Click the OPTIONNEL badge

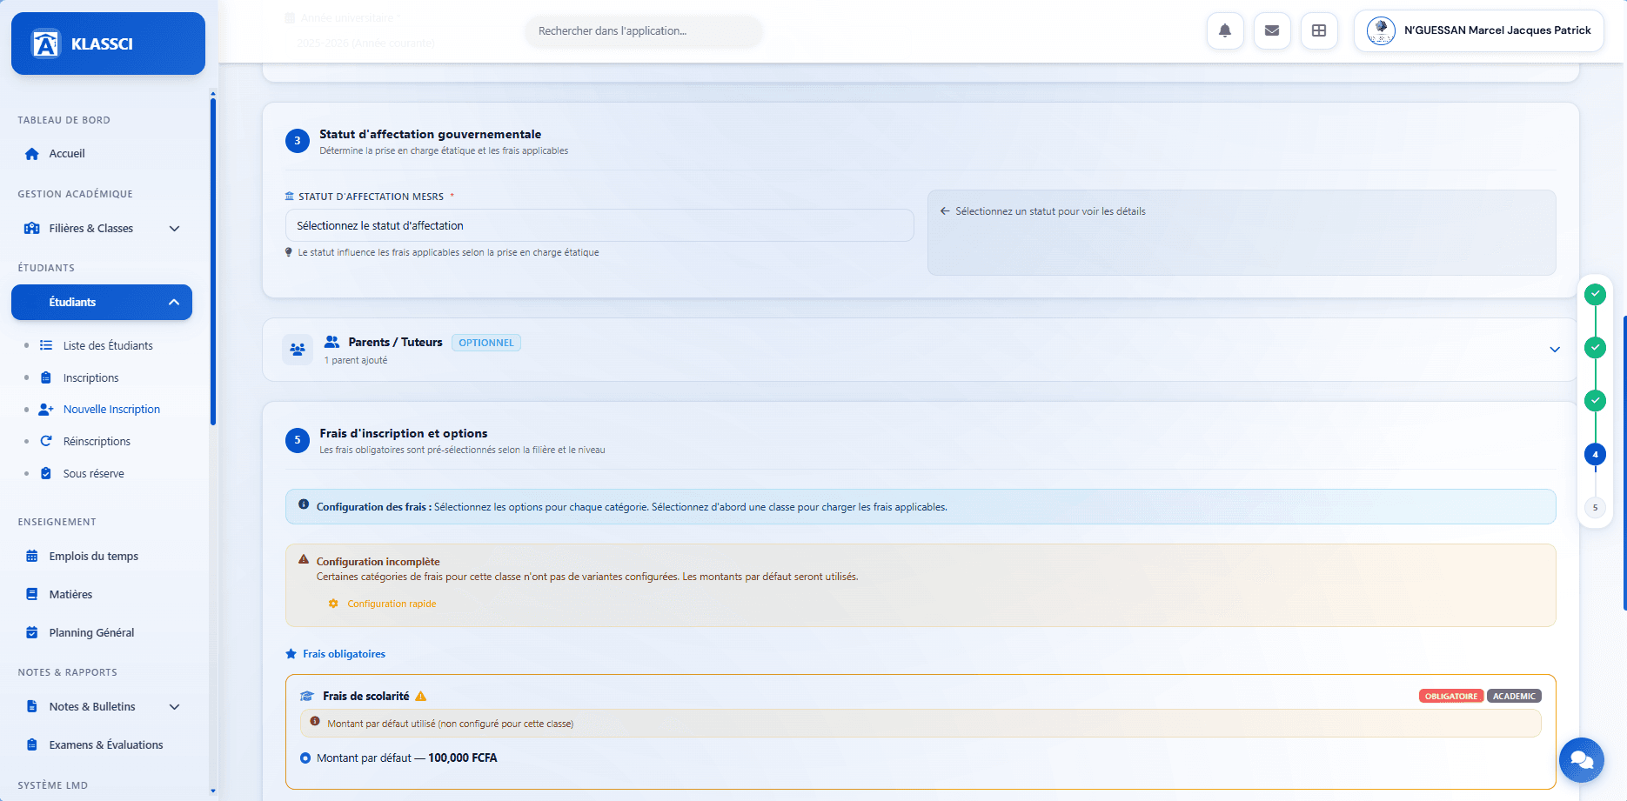(486, 343)
